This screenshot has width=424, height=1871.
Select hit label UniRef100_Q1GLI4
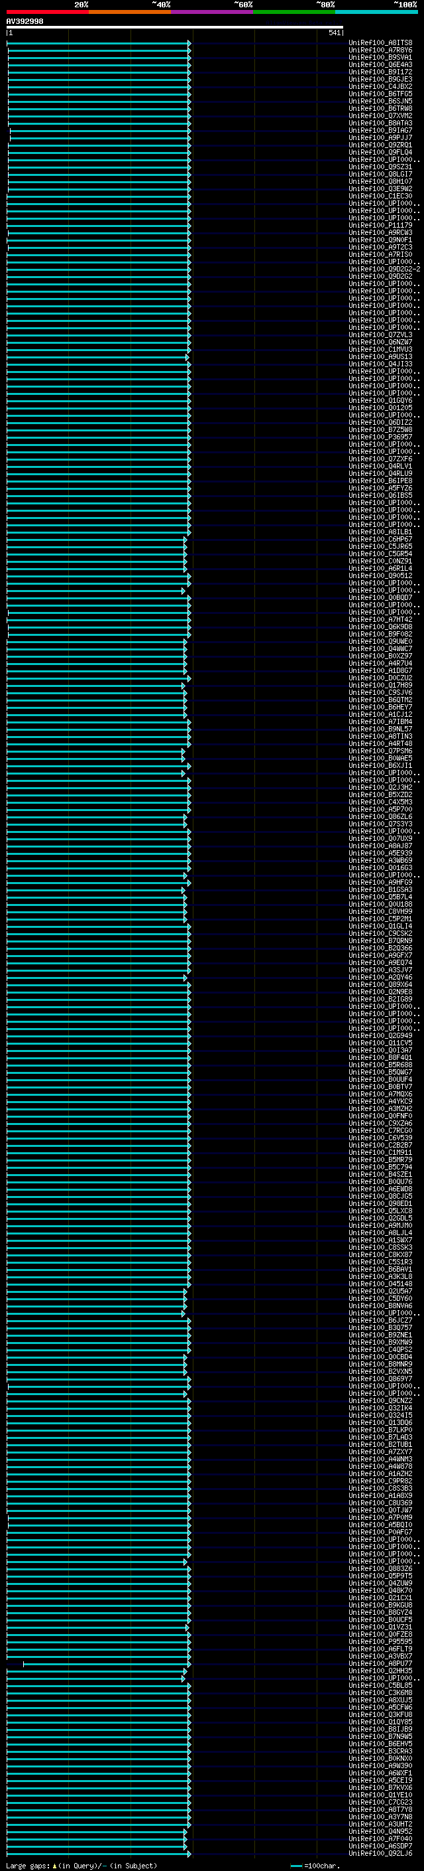click(x=380, y=926)
